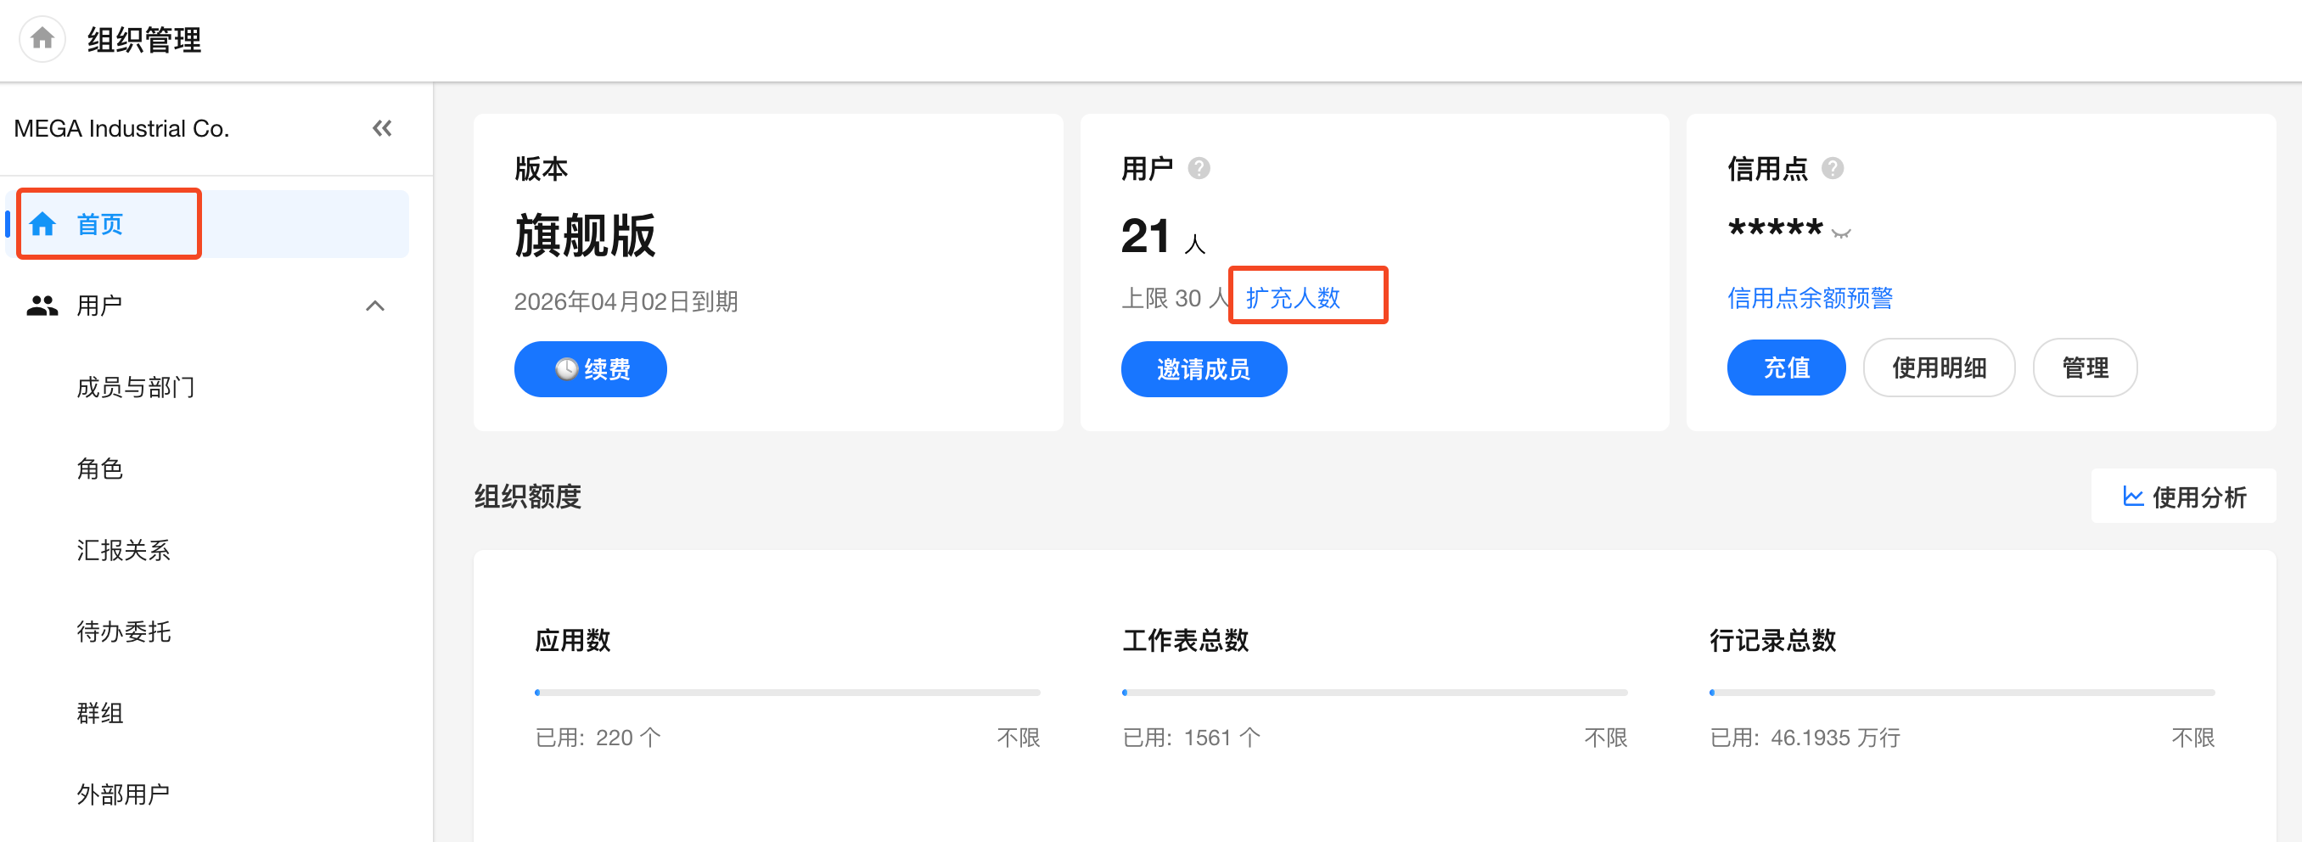Click the 应用数 usage progress bar

tap(786, 692)
